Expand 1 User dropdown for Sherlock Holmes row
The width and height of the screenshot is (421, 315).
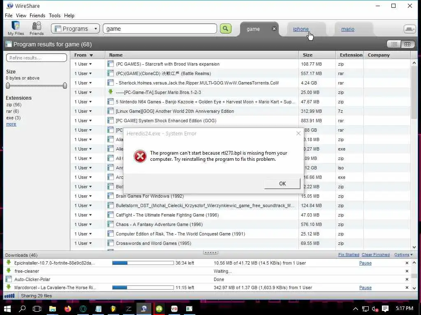(x=83, y=83)
